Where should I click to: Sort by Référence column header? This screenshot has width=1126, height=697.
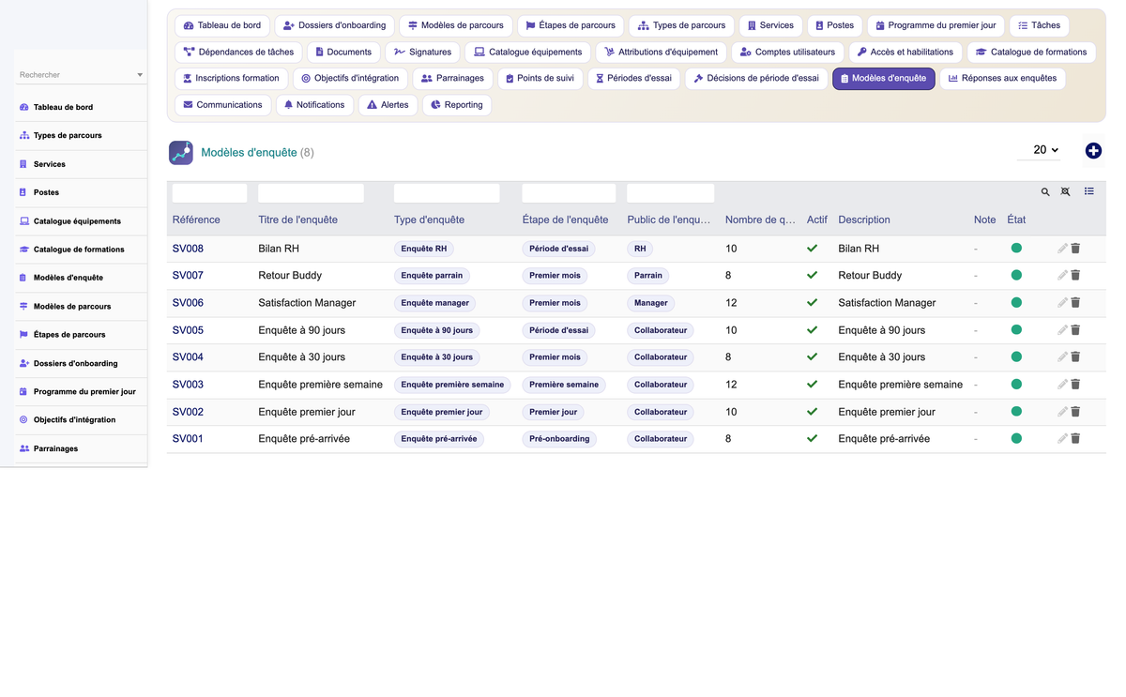pos(196,220)
